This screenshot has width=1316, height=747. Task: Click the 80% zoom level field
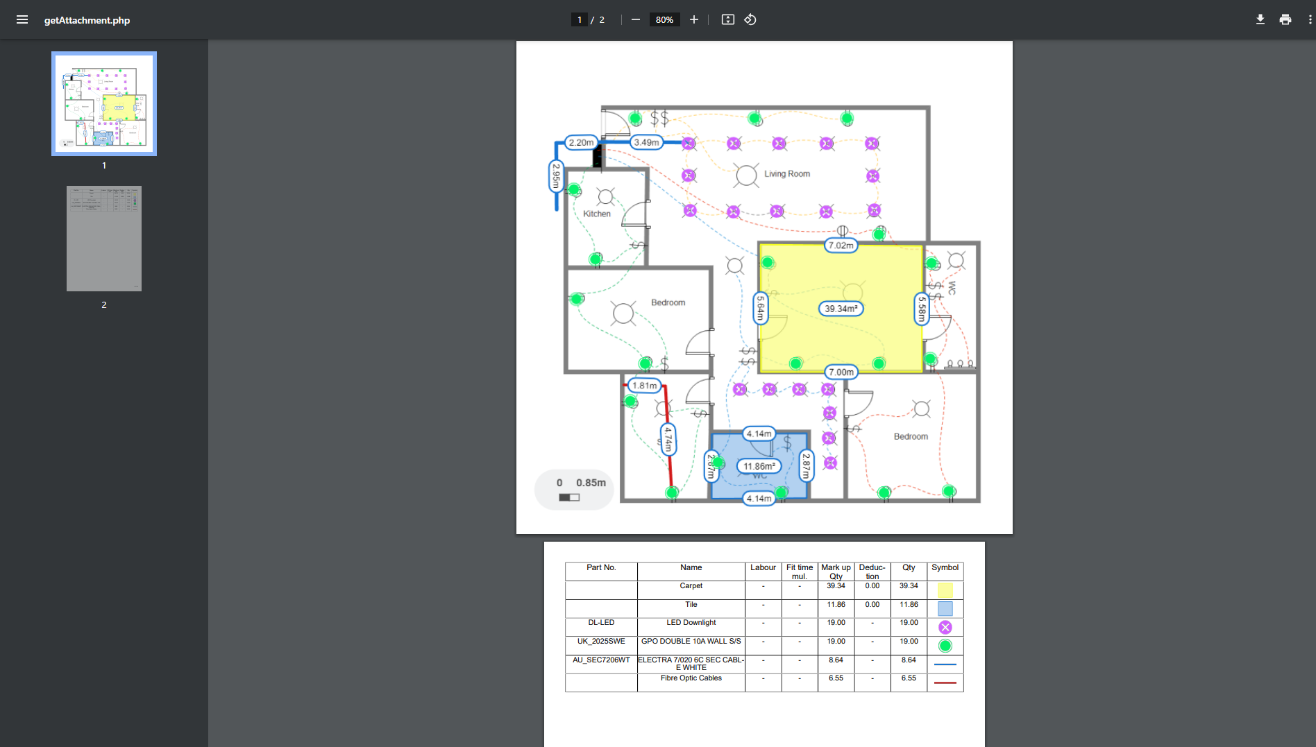tap(664, 19)
